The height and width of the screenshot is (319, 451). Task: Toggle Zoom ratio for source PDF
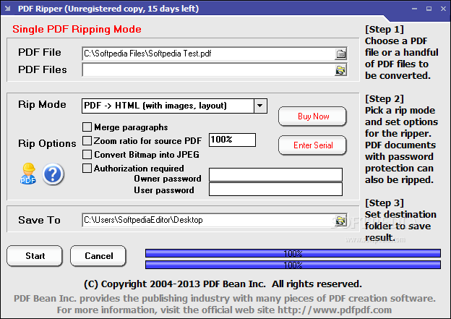[87, 141]
